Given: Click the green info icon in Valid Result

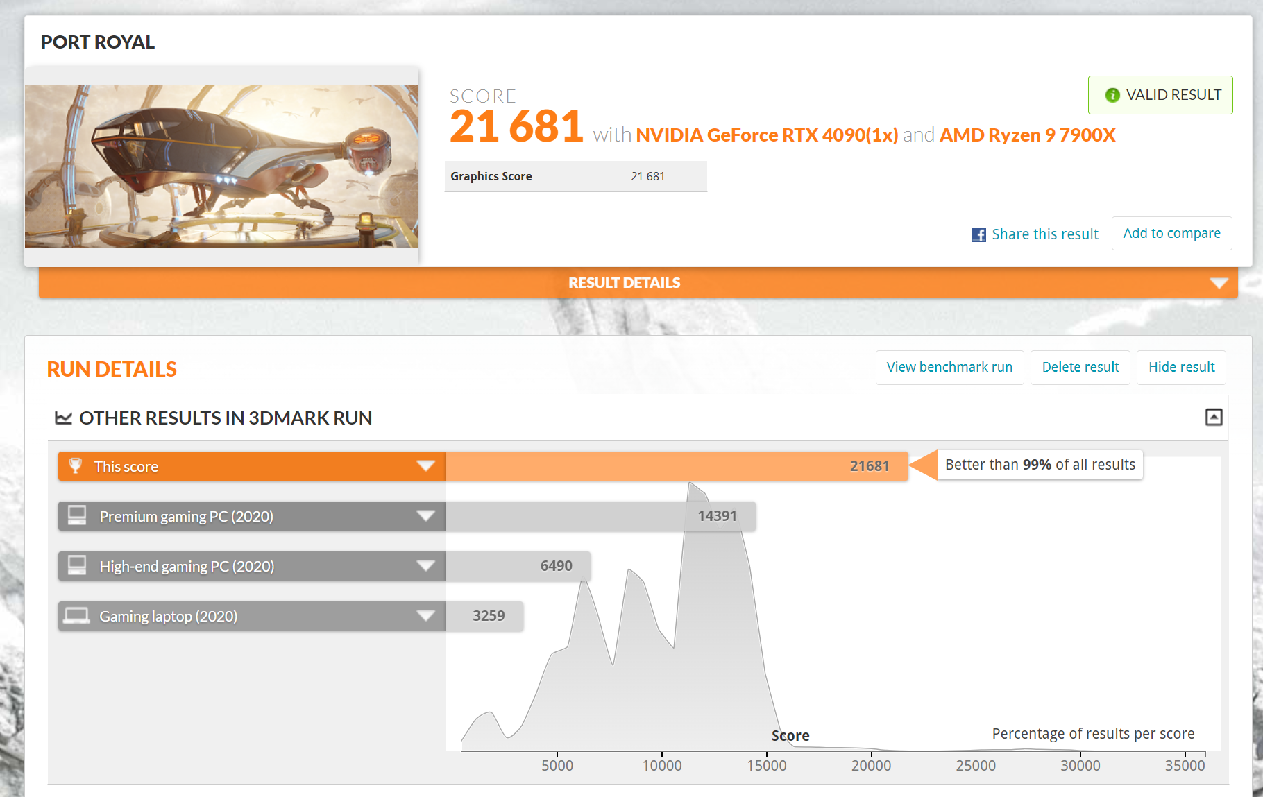Looking at the screenshot, I should tap(1112, 95).
